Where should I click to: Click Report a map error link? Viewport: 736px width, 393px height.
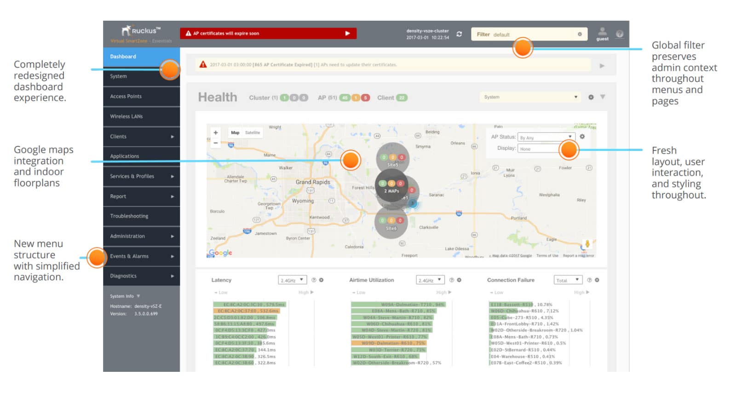(578, 255)
